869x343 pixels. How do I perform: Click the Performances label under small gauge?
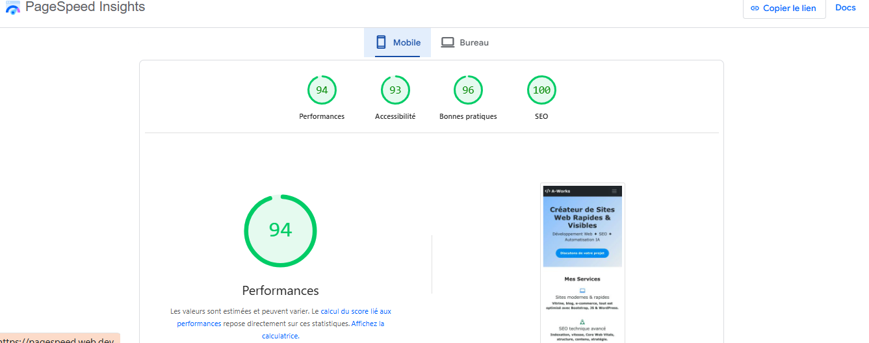[x=322, y=116]
